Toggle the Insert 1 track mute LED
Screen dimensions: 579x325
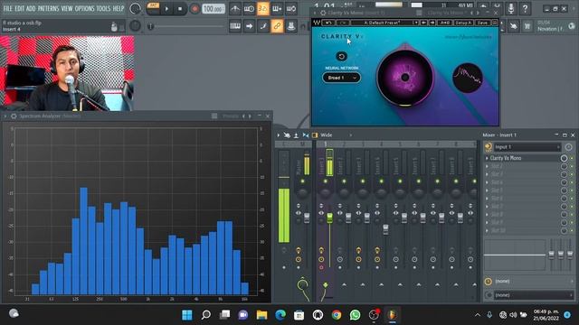(x=326, y=181)
